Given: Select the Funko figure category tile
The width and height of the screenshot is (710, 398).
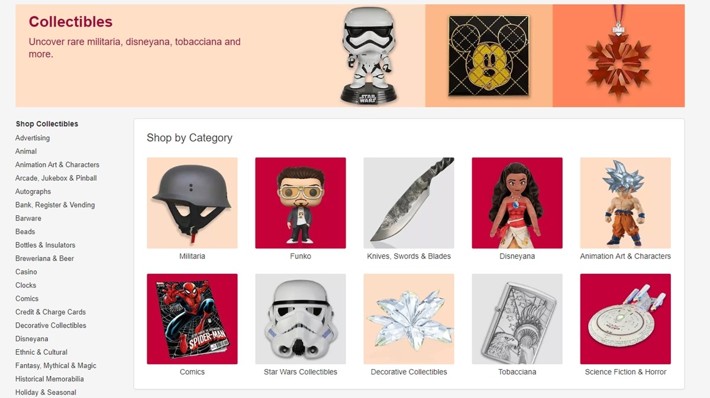Looking at the screenshot, I should (301, 203).
